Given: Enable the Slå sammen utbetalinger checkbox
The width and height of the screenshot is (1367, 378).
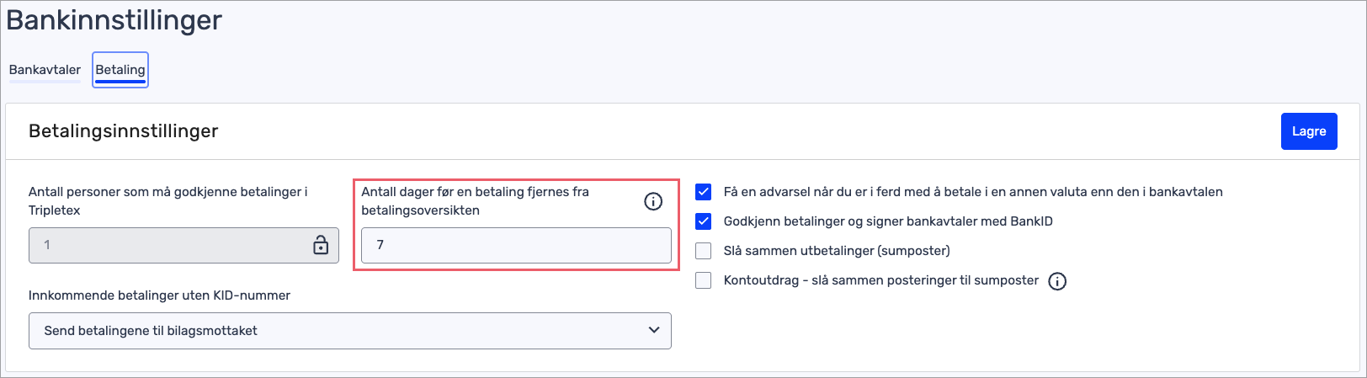Looking at the screenshot, I should (x=704, y=251).
